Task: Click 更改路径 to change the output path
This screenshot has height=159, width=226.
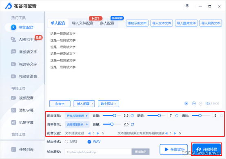Action: [x=140, y=152]
